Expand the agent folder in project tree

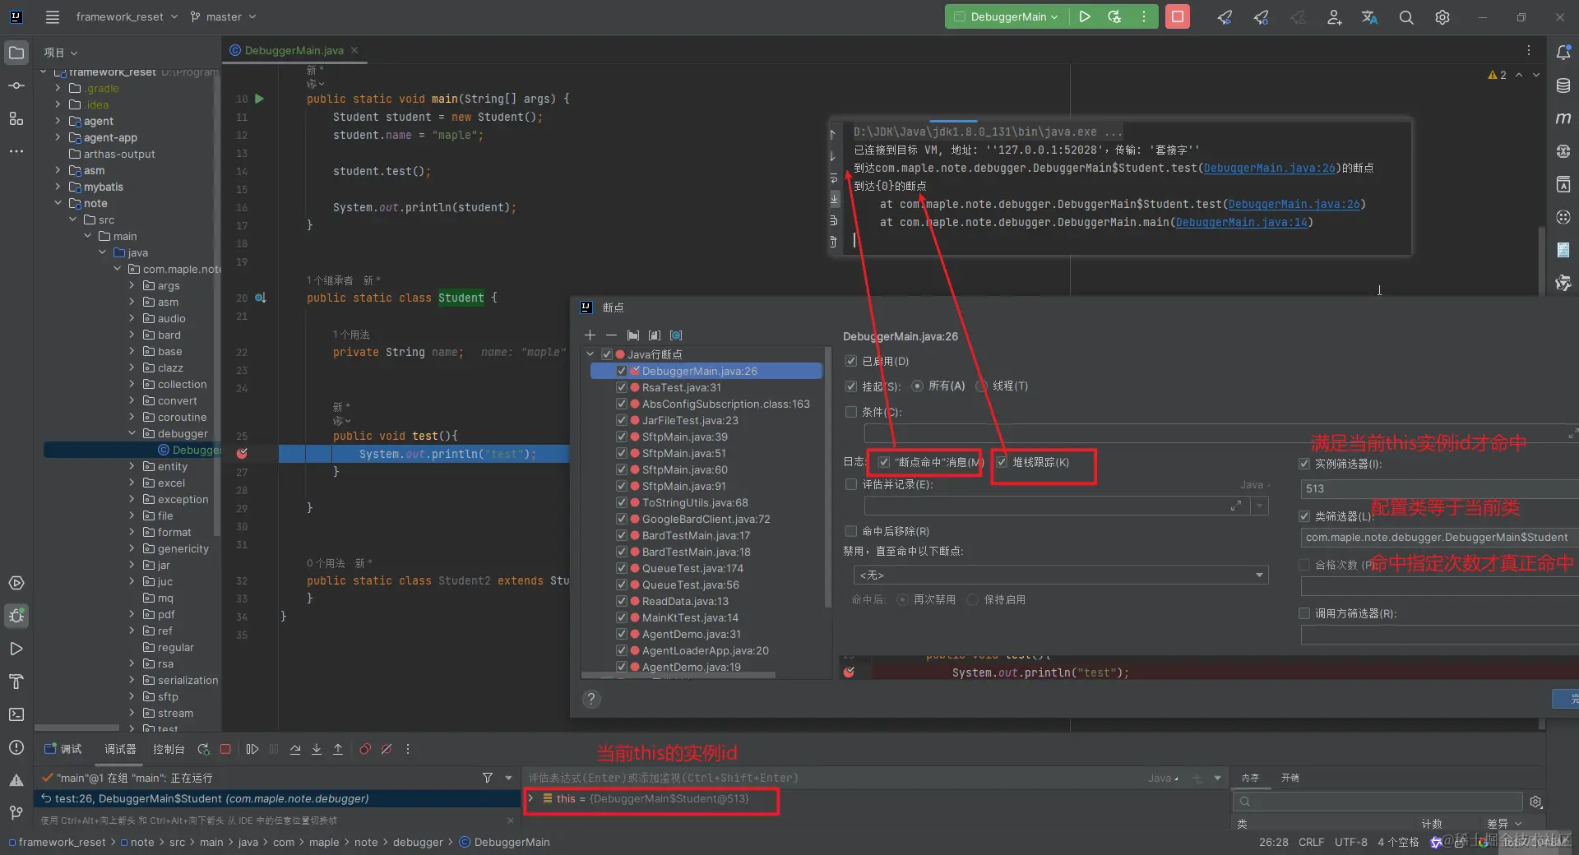pos(58,121)
